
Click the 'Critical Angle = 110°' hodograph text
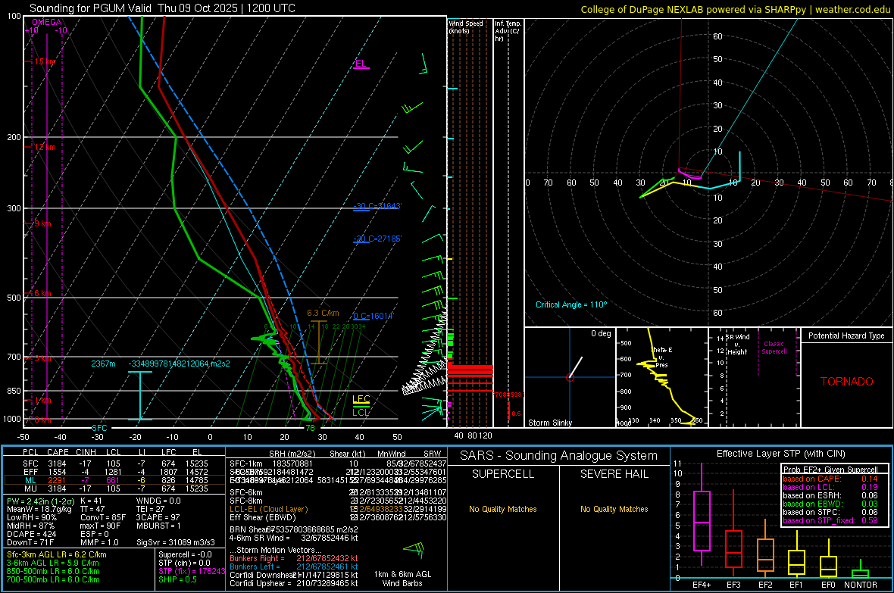pyautogui.click(x=571, y=304)
